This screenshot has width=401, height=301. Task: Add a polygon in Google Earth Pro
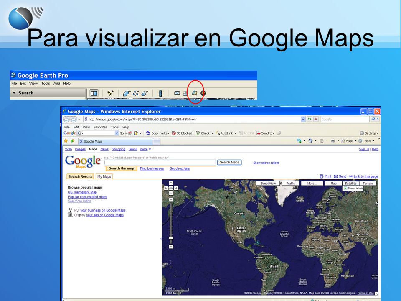(x=126, y=93)
